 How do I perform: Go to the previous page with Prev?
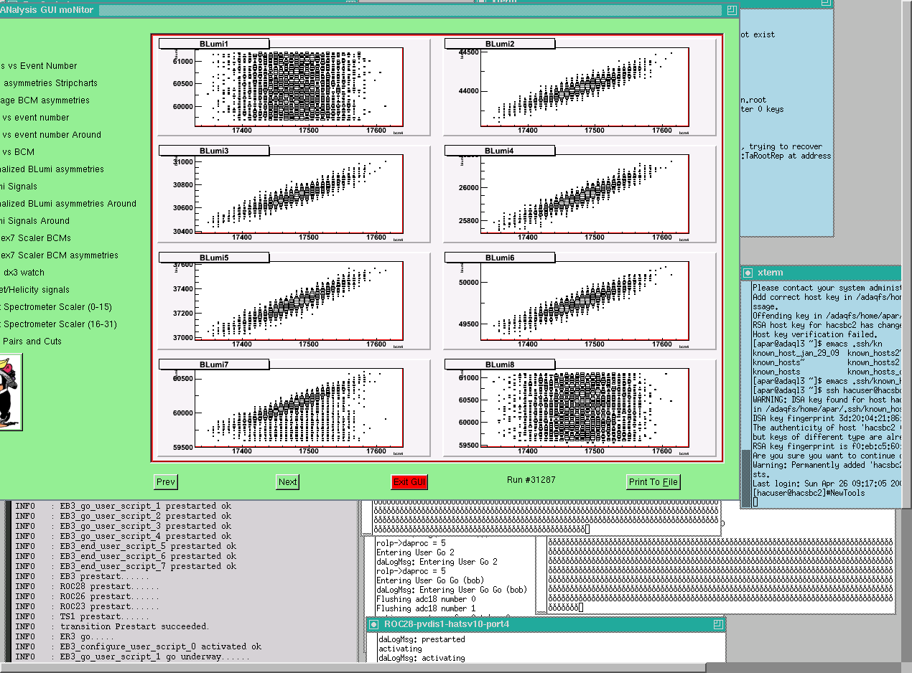point(166,482)
